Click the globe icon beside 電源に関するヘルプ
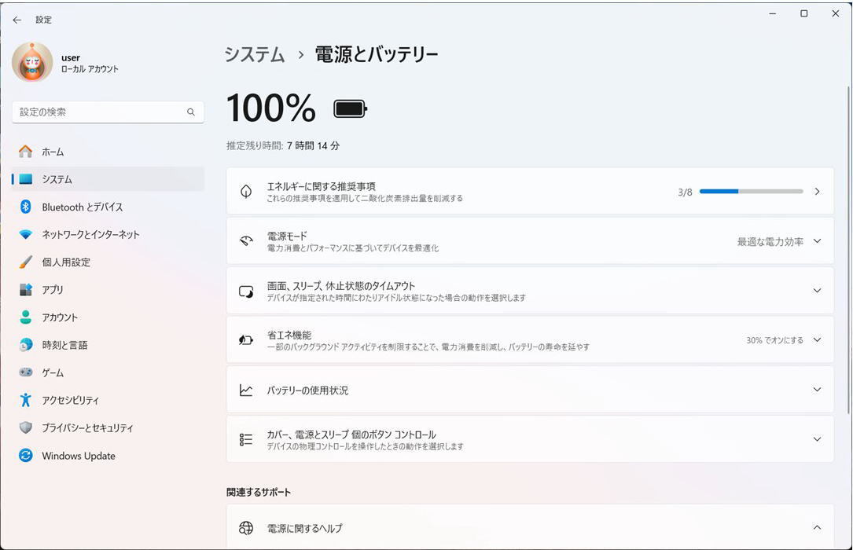This screenshot has height=550, width=853. tap(246, 528)
